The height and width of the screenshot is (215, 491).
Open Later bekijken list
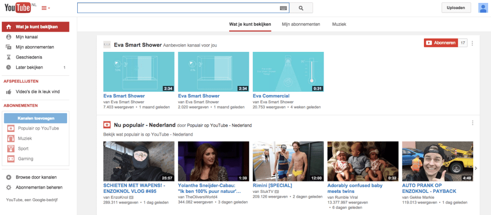pos(29,67)
